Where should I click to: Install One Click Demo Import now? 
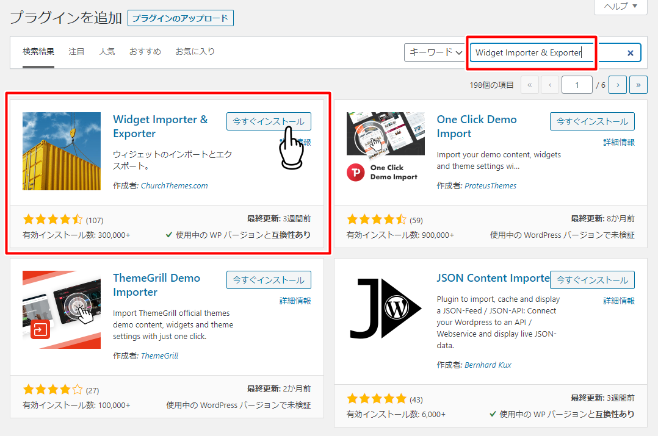click(592, 121)
